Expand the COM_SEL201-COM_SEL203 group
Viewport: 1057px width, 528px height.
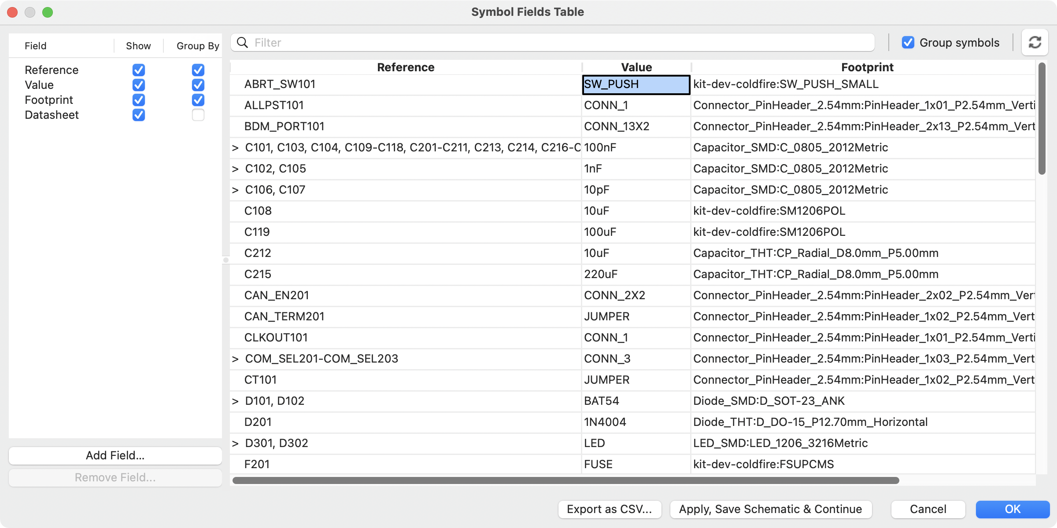(x=236, y=359)
